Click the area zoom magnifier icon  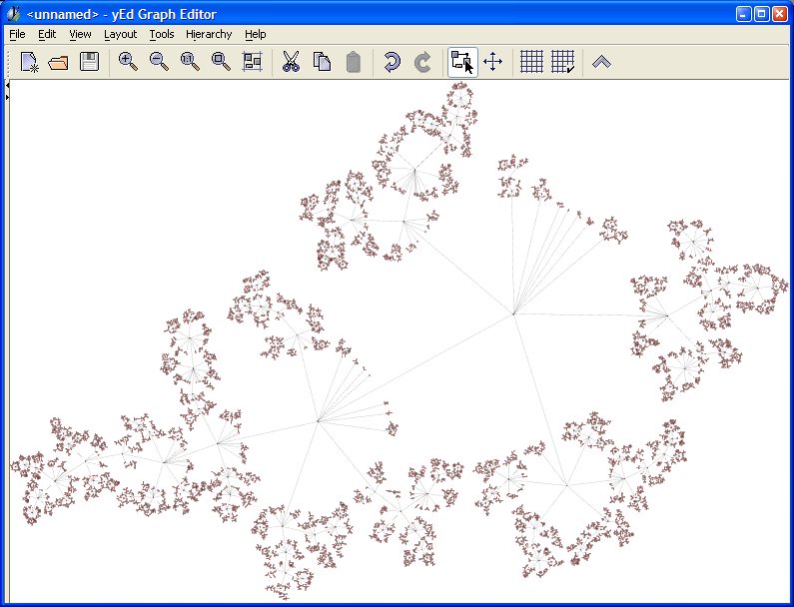(x=221, y=62)
